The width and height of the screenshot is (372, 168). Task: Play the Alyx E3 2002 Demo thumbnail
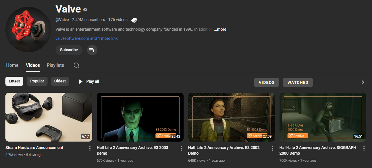click(231, 117)
